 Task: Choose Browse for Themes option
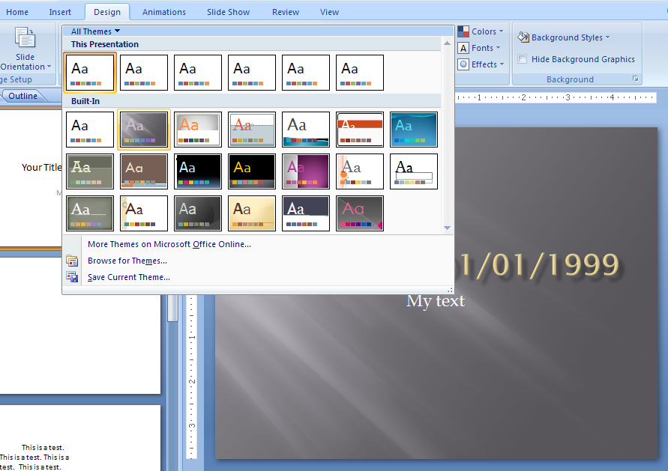127,261
